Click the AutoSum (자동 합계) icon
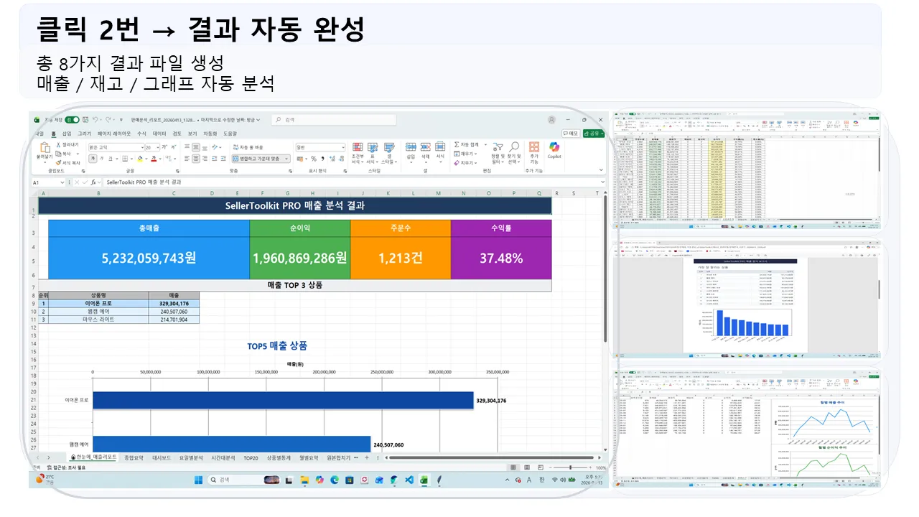 [457, 146]
